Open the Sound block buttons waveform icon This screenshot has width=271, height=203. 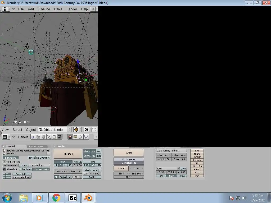(x=86, y=137)
